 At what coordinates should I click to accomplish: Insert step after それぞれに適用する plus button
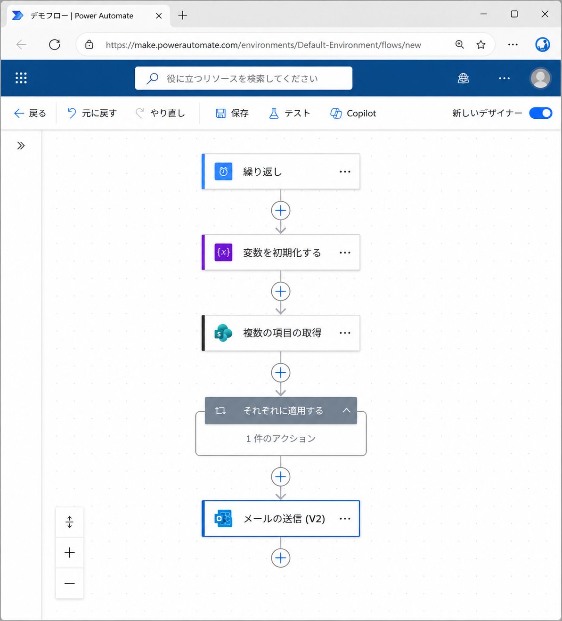point(281,477)
